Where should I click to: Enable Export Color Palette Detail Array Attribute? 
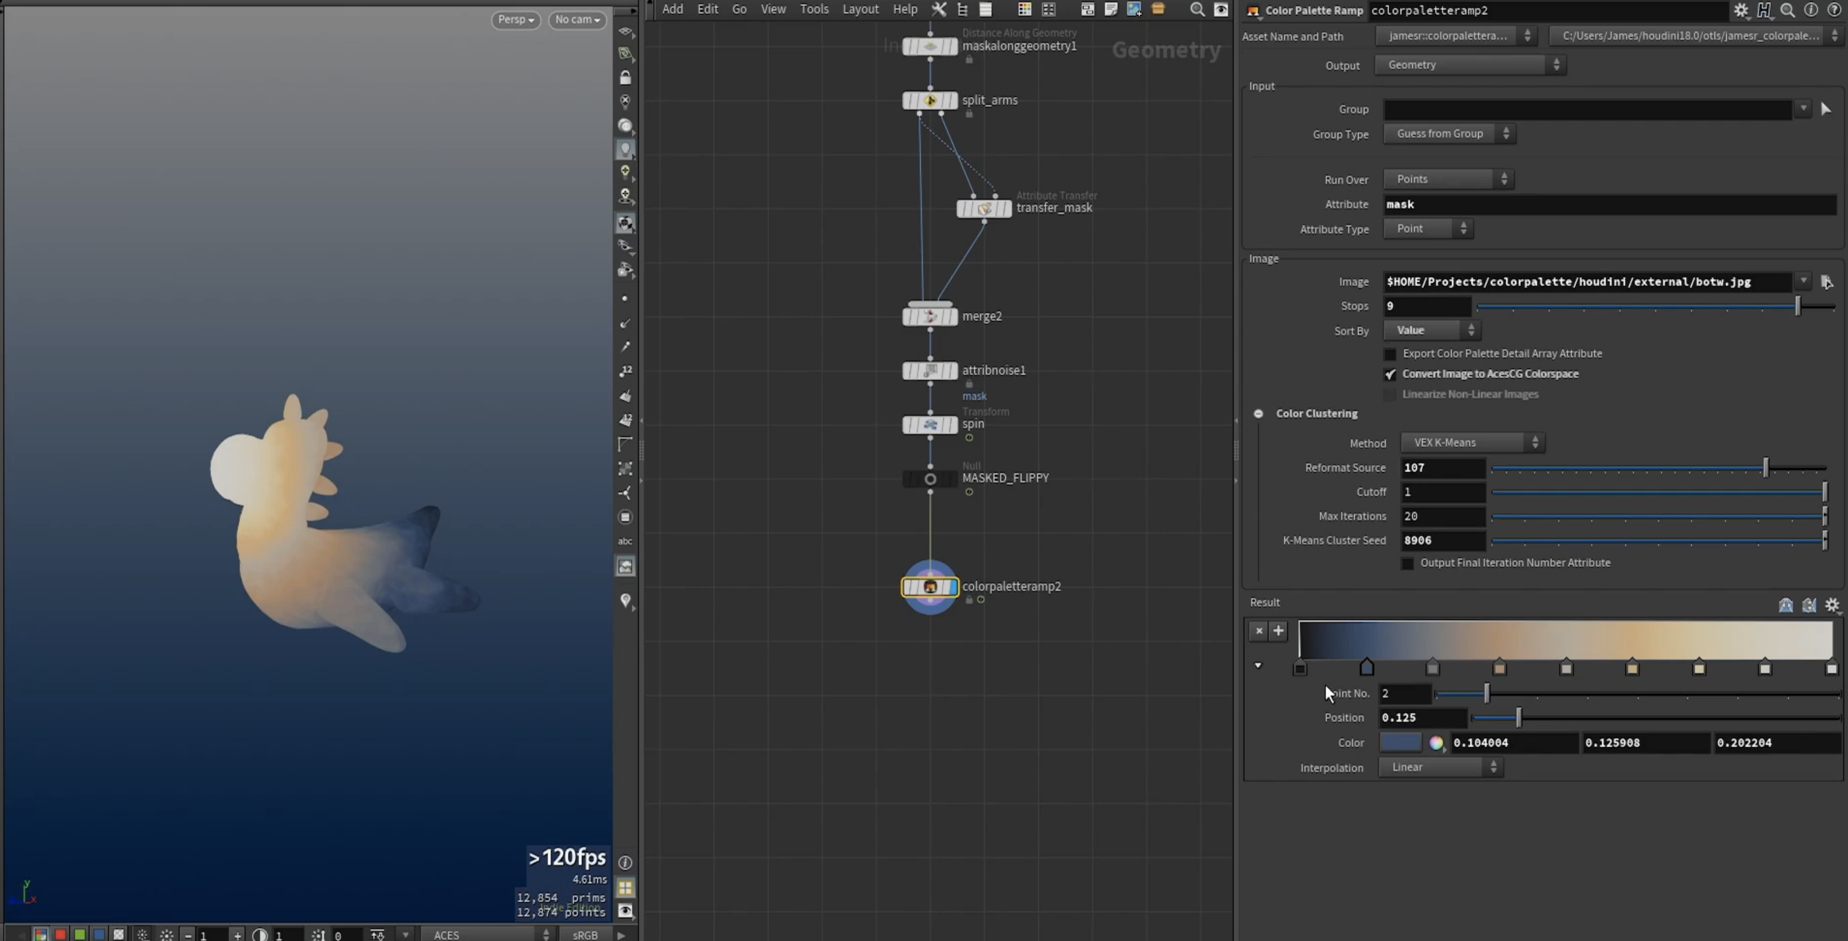point(1390,354)
